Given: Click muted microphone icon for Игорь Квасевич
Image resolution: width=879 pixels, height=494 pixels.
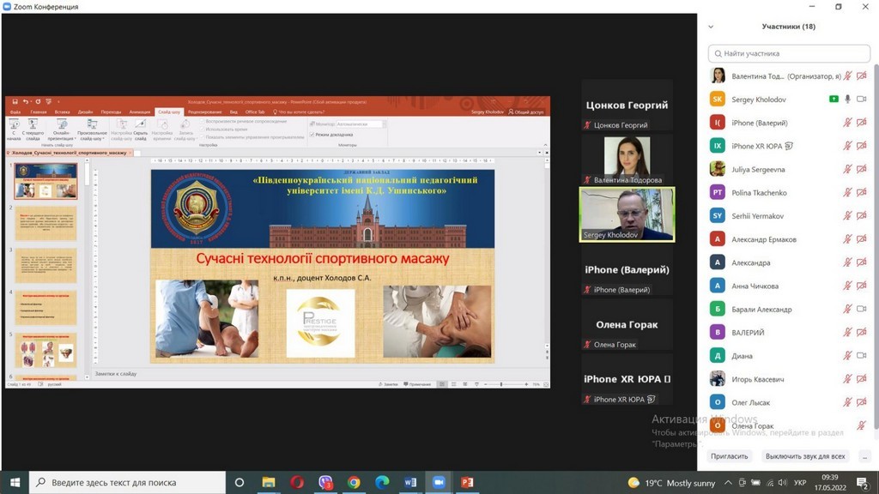Looking at the screenshot, I should tap(847, 379).
